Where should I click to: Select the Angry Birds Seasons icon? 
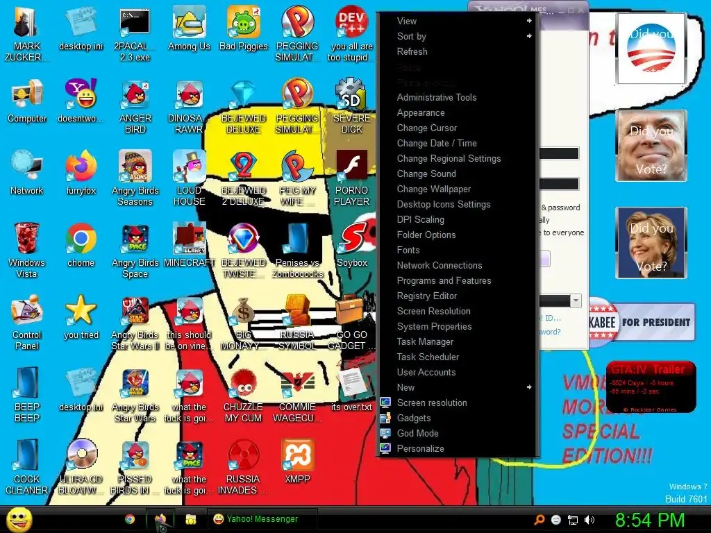click(135, 178)
